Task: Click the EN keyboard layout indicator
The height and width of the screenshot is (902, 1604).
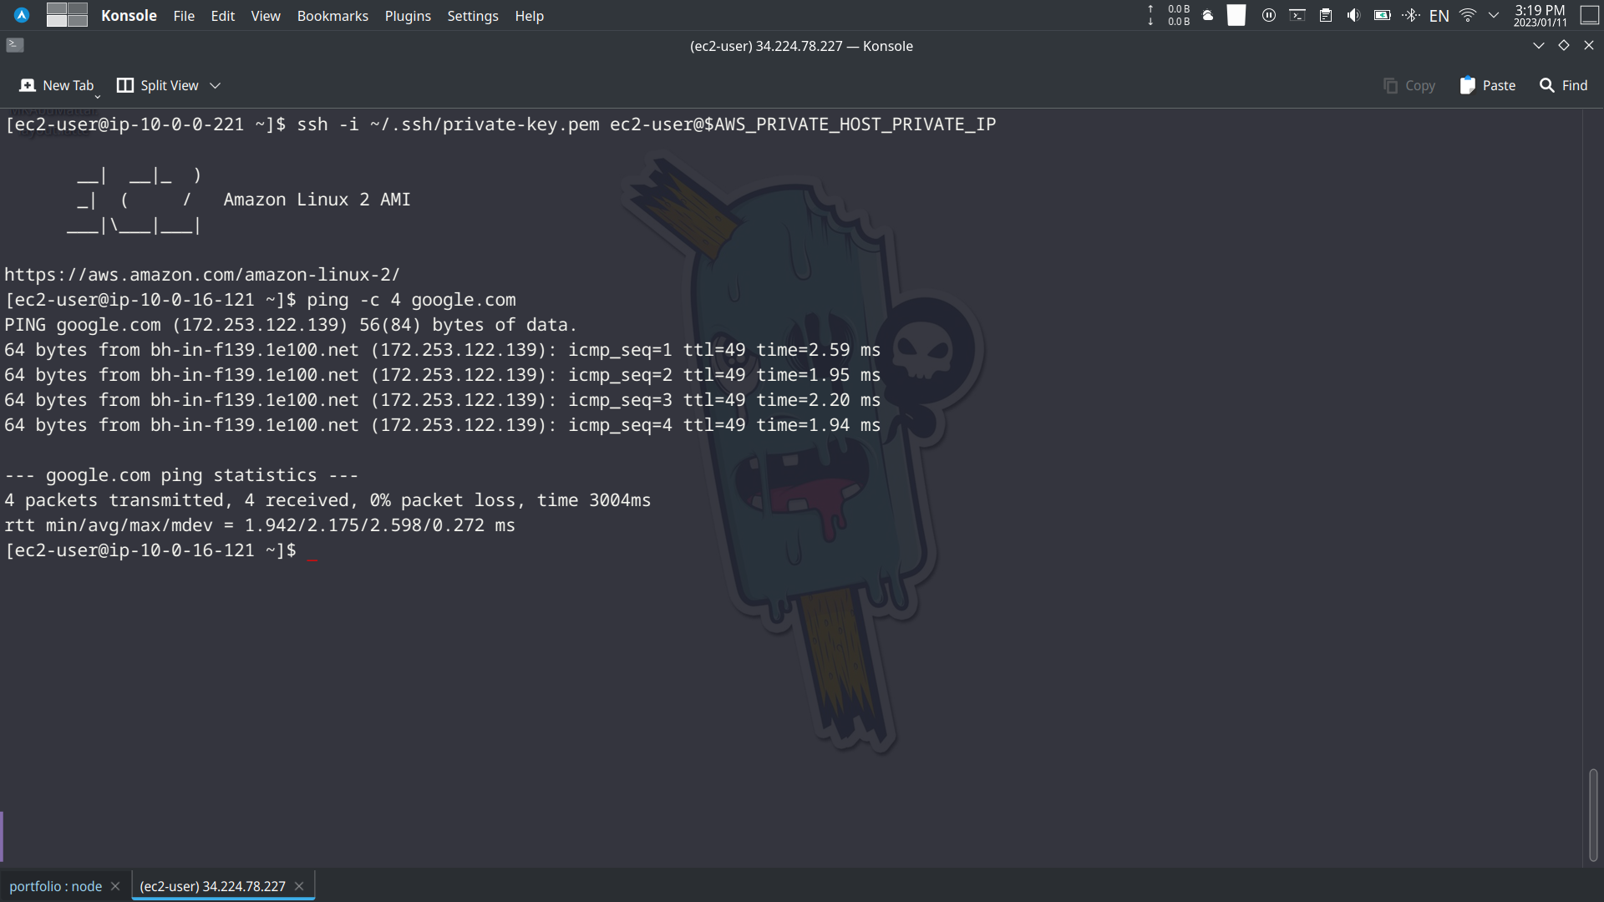Action: (1439, 16)
